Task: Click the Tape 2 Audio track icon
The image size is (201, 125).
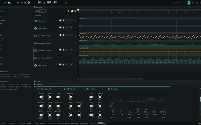Action: pos(35,28)
